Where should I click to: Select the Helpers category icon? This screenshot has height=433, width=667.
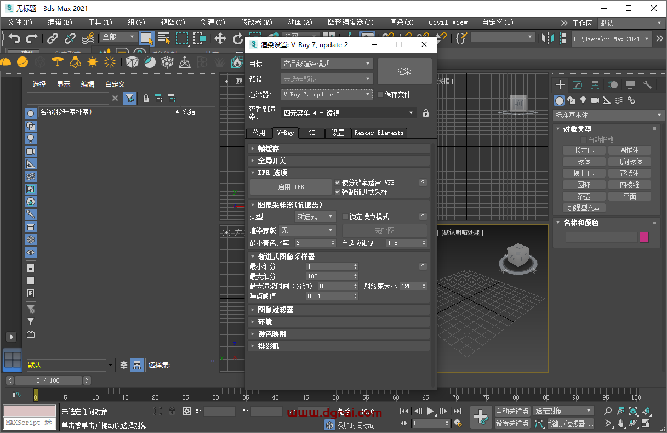coord(607,100)
